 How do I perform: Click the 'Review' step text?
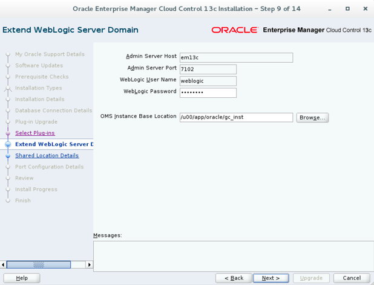24,178
